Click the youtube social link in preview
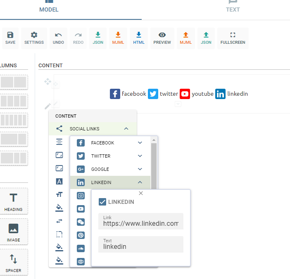 197,94
